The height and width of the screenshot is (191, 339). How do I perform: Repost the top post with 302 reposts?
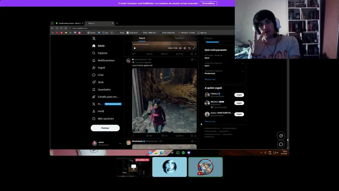(149, 54)
